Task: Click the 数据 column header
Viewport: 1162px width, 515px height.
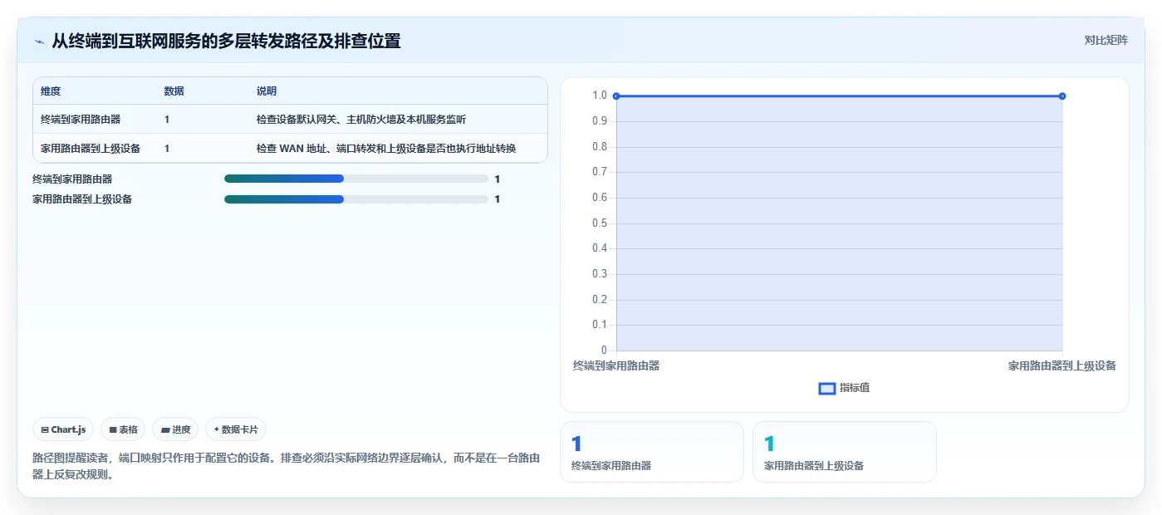Action: pos(174,91)
